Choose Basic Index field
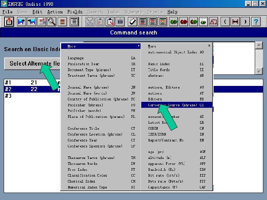267x200 pixels. pos(177,64)
